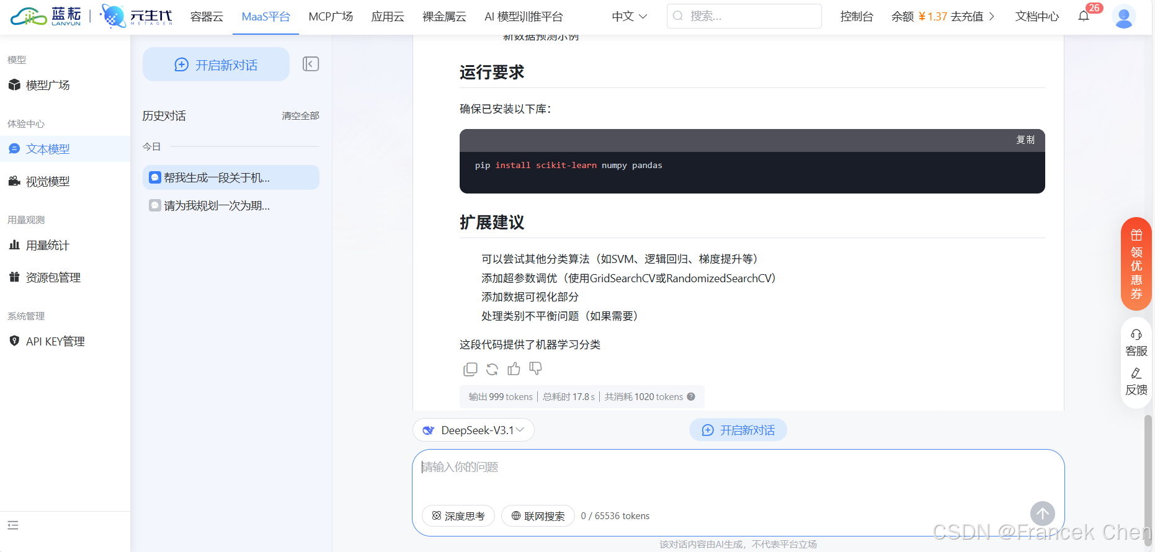Select 文本模型 in the sidebar
Screen dimensions: 1155x552
65,149
